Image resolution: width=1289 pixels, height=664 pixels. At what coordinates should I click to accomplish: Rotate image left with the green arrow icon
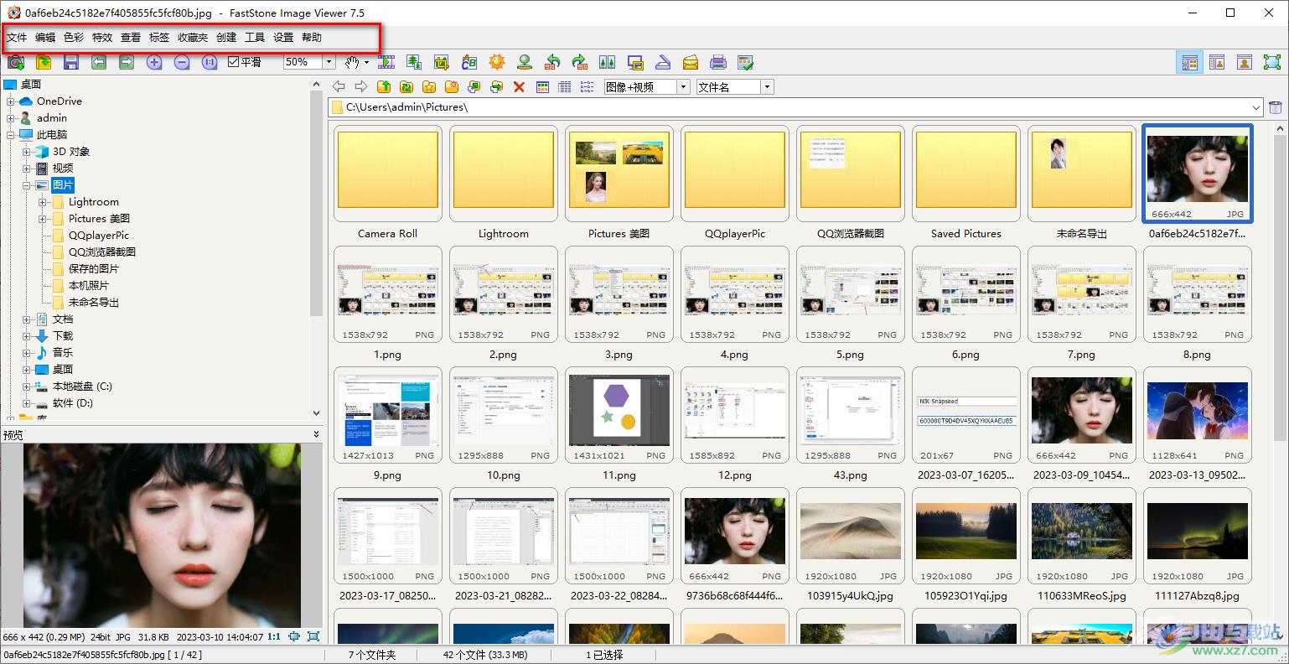pyautogui.click(x=552, y=62)
